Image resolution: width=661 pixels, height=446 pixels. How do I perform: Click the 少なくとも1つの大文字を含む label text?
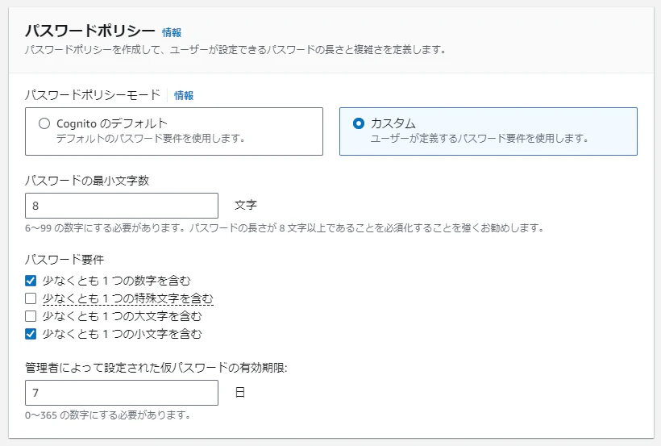123,316
